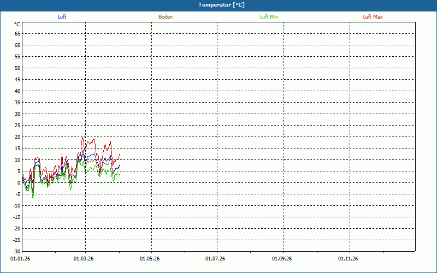Click the 01.11.26 date label
Viewport: 437px width, 273px height.
(x=347, y=258)
